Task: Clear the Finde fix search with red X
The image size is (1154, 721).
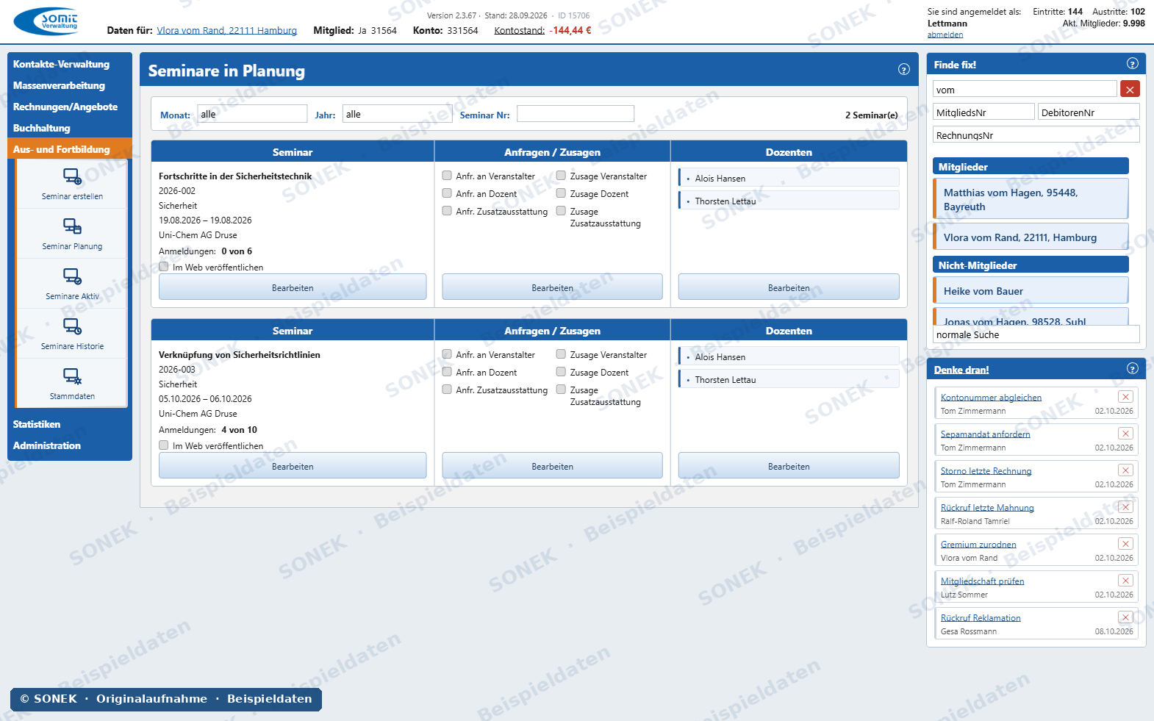Action: [1130, 89]
